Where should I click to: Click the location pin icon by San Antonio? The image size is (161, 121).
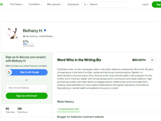(x=24, y=36)
